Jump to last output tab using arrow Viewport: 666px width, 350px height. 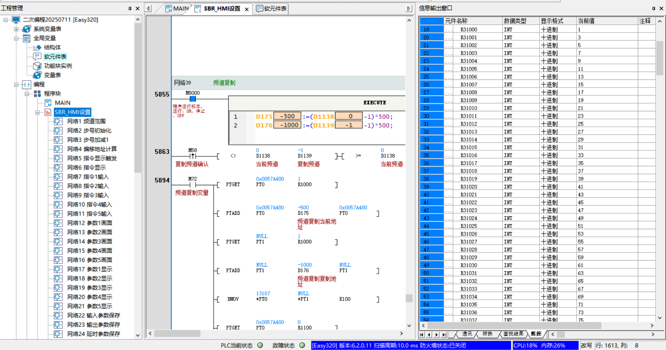(444, 334)
